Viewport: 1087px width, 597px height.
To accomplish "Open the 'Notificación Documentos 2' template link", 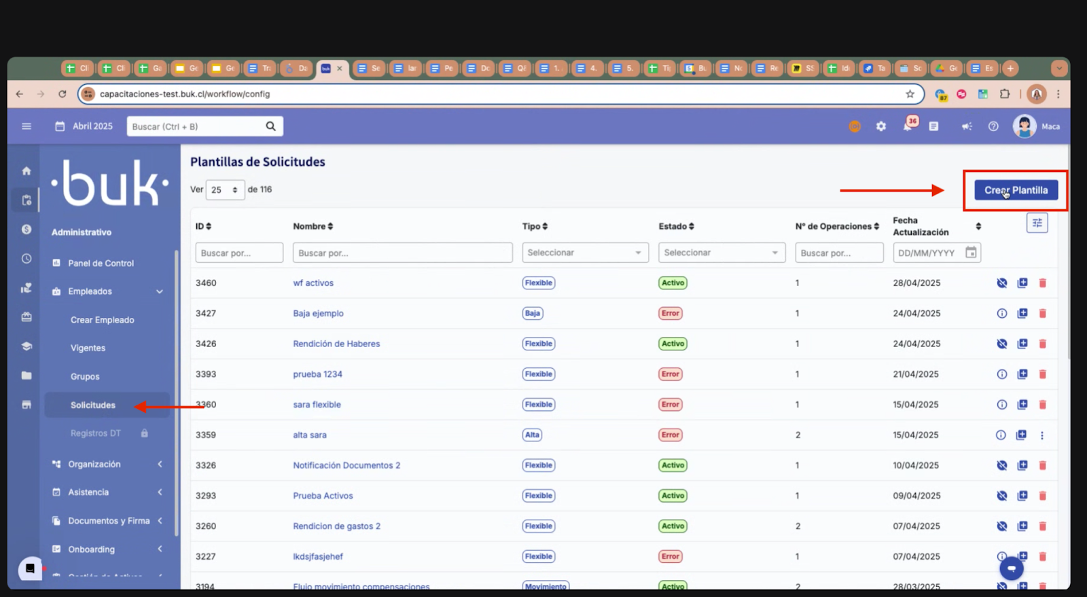I will [346, 465].
